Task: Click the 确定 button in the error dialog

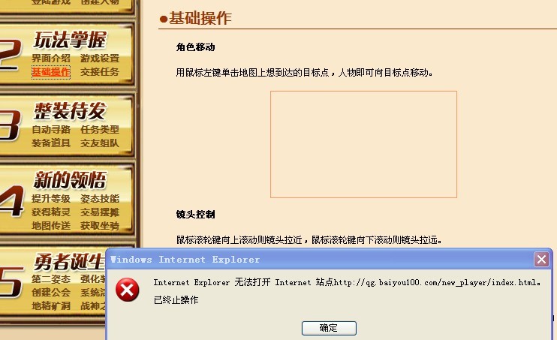Action: (329, 328)
